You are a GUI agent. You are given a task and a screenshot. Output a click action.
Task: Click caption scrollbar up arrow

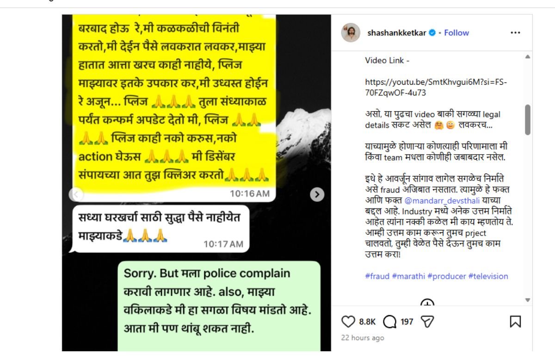(x=528, y=56)
